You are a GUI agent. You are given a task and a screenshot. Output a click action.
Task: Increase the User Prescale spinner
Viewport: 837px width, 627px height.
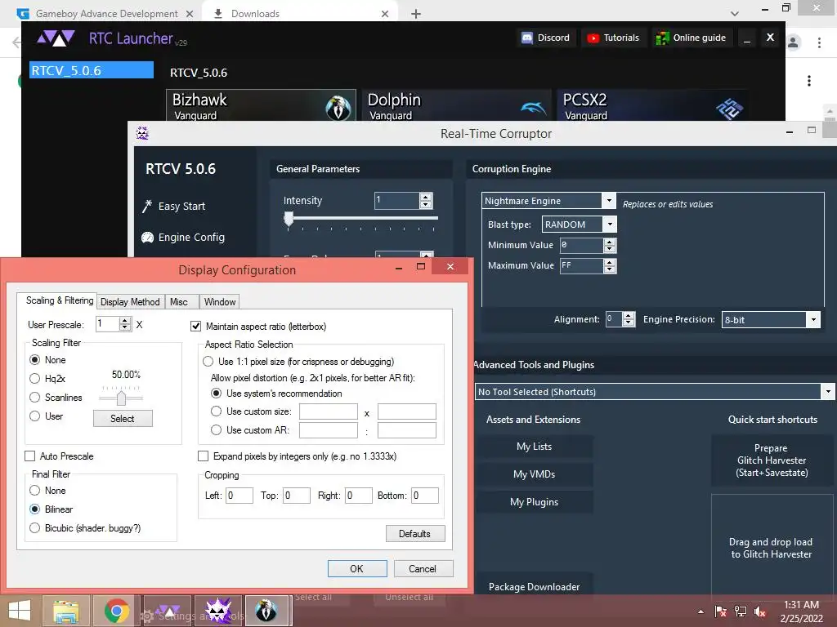coord(125,320)
